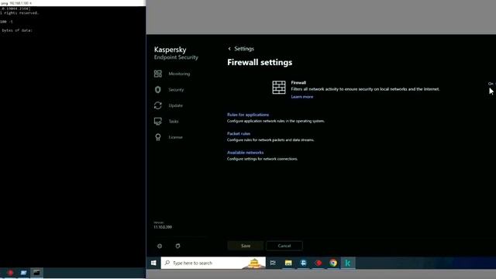Image resolution: width=496 pixels, height=279 pixels.
Task: Open the Tasks section
Action: pos(166,121)
